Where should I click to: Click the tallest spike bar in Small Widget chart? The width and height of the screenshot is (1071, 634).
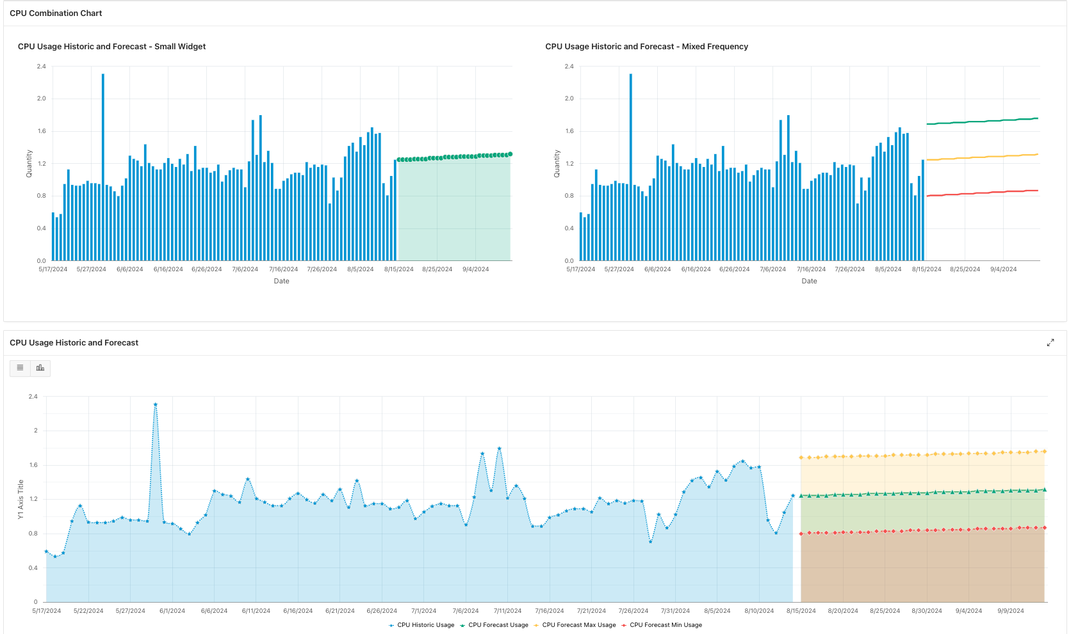[x=103, y=167]
